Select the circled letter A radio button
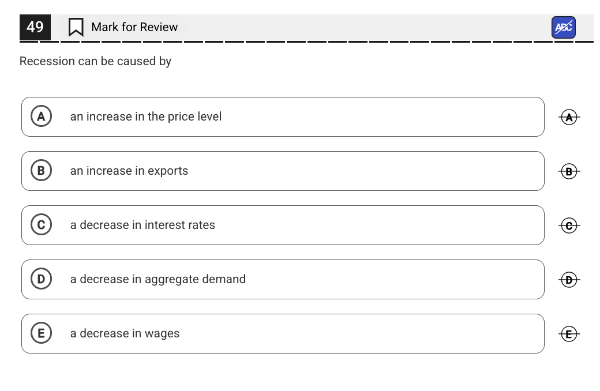 [x=41, y=116]
